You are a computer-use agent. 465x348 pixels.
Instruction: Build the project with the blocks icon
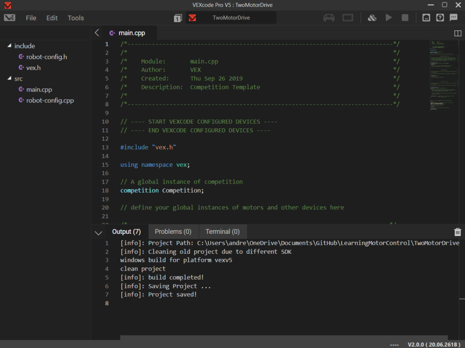point(372,18)
